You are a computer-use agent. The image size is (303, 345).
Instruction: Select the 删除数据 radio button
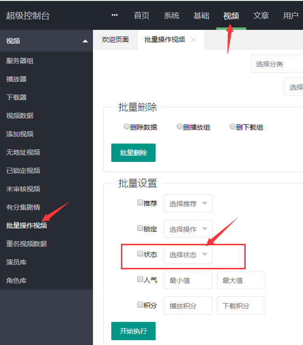pos(127,127)
